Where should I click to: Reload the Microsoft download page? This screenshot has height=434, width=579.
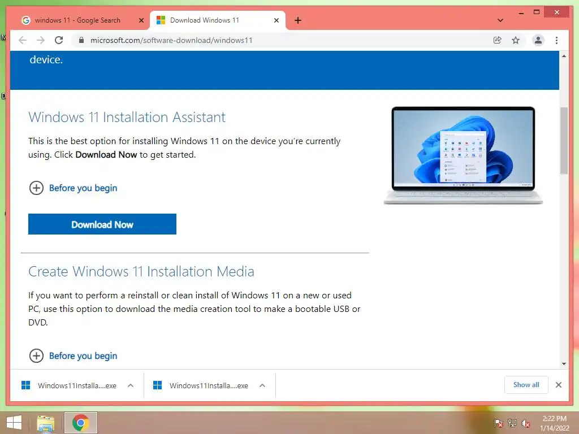pyautogui.click(x=59, y=40)
